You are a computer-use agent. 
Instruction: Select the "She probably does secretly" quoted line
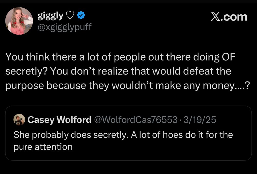point(69,135)
